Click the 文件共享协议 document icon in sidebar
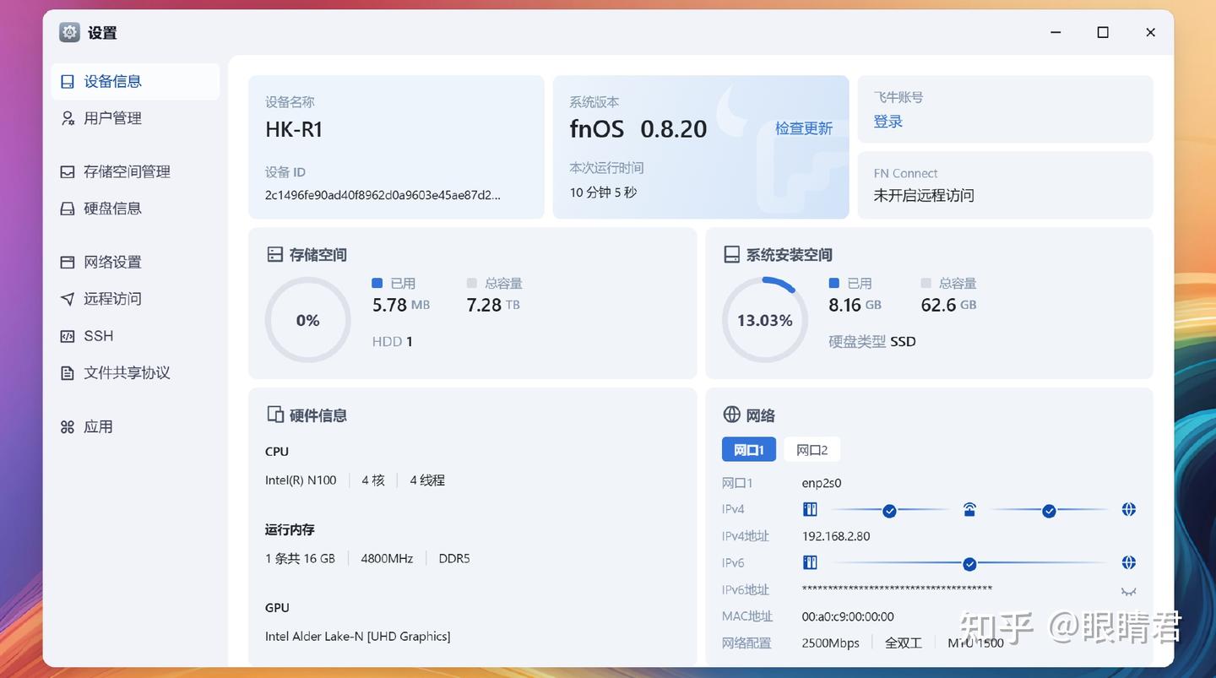This screenshot has height=678, width=1216. [x=68, y=372]
